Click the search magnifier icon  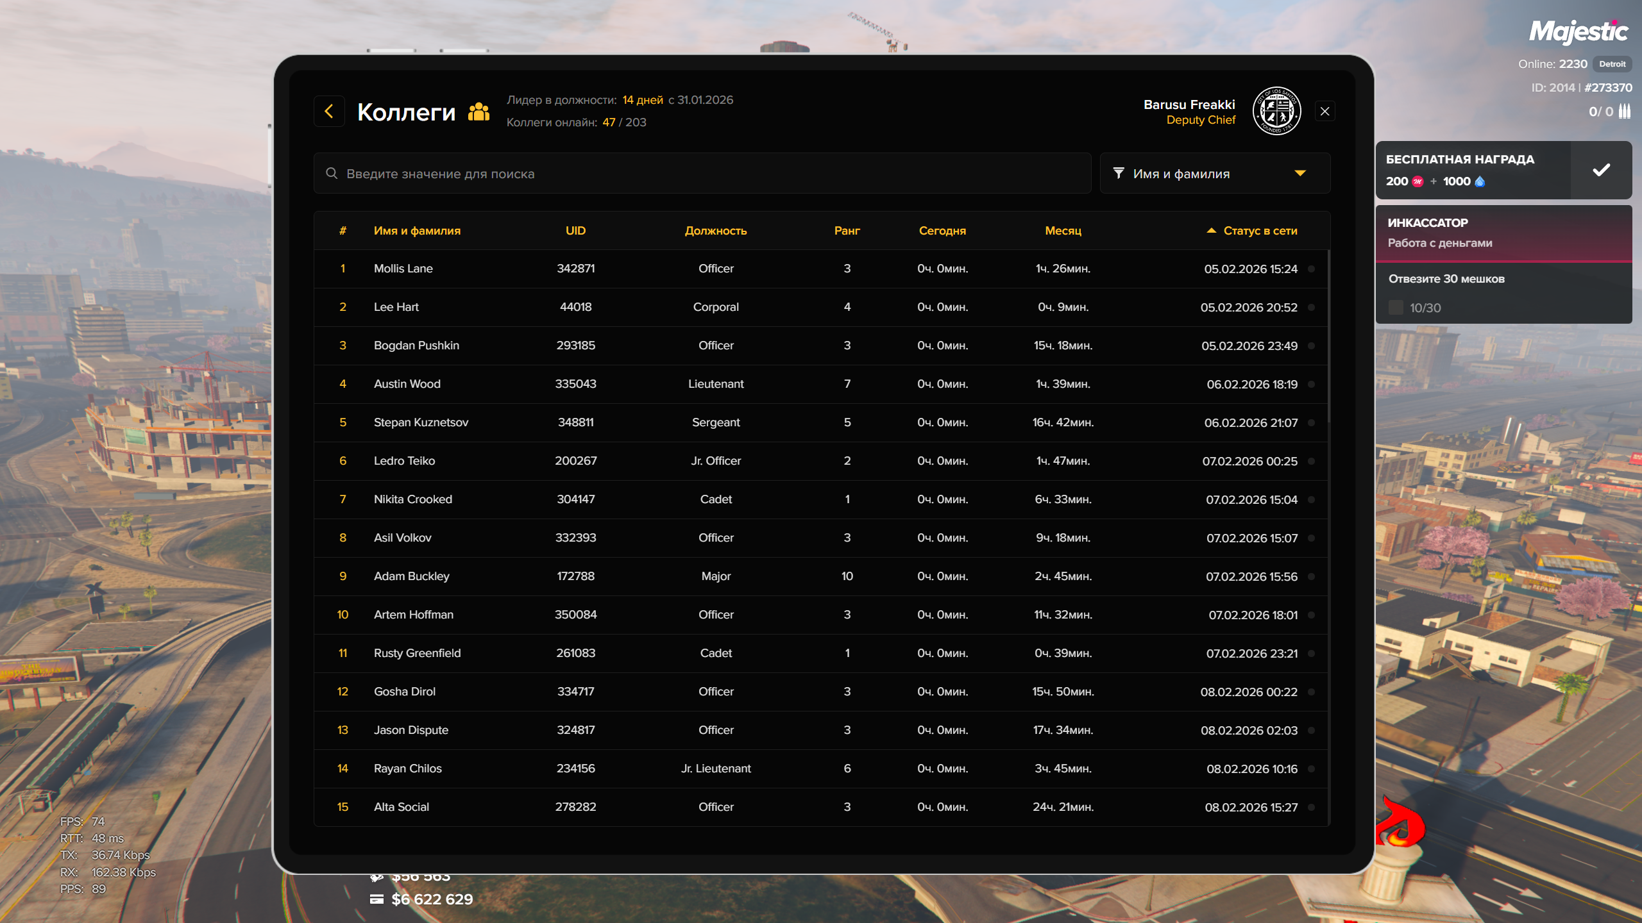332,174
